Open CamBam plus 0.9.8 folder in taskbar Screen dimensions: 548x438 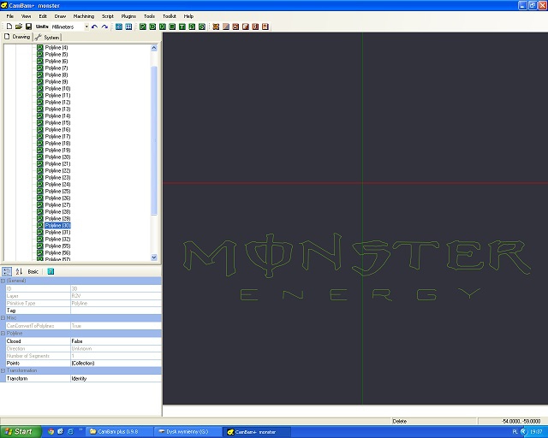118,432
